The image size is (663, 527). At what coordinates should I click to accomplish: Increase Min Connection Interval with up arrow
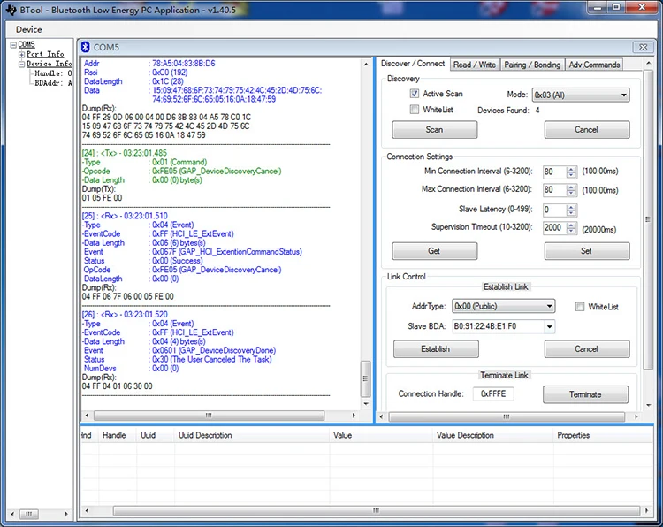(572, 169)
